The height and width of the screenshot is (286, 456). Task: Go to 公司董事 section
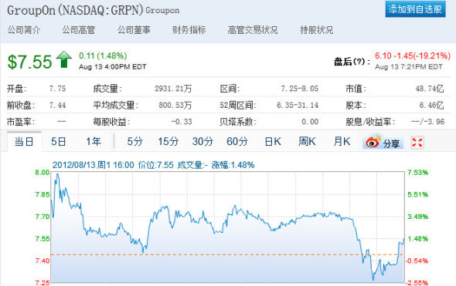point(134,30)
